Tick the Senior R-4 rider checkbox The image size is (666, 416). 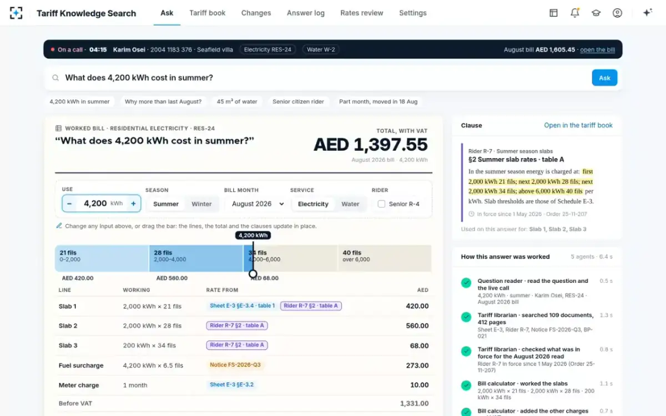click(x=381, y=204)
